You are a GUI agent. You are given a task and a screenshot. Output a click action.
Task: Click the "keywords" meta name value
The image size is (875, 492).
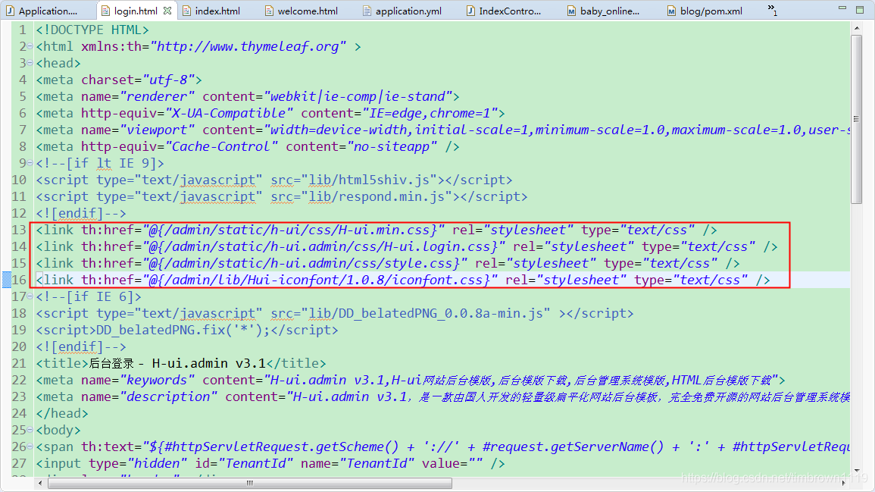click(157, 381)
